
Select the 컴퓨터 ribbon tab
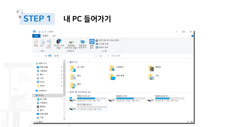[45, 36]
